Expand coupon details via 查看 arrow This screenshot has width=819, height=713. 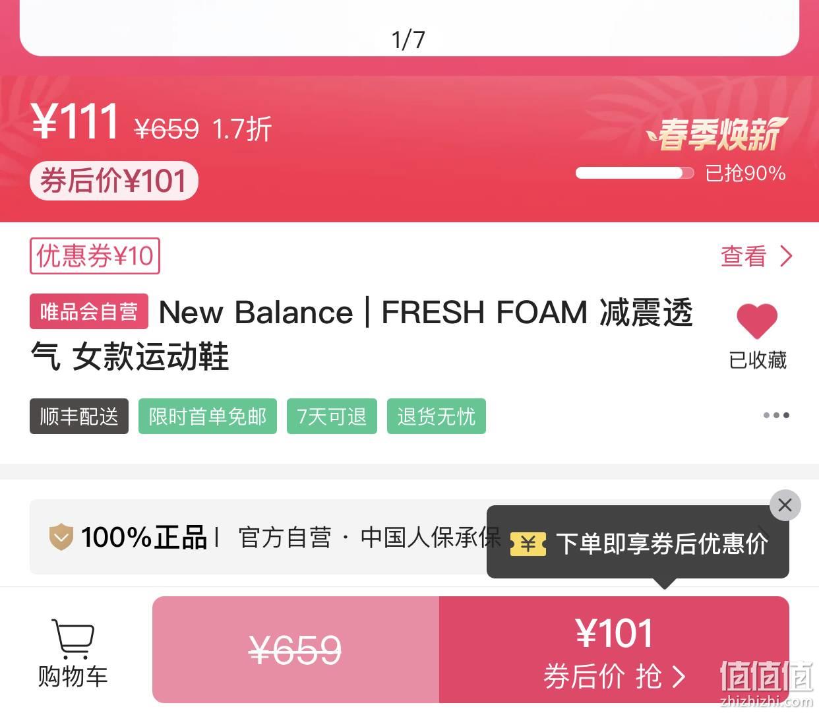click(x=756, y=256)
